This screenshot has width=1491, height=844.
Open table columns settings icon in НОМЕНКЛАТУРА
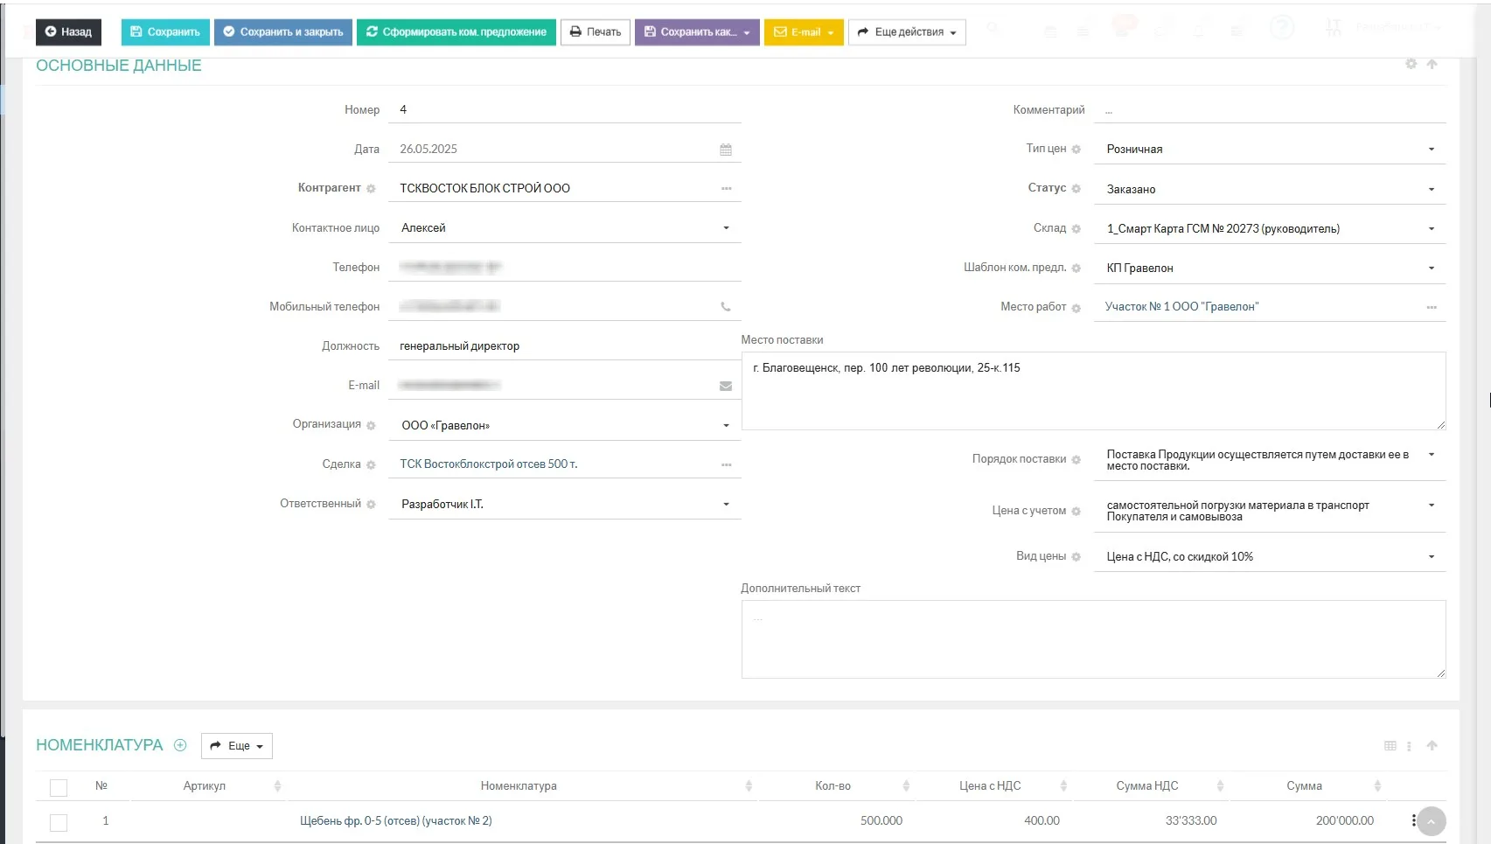tap(1390, 746)
